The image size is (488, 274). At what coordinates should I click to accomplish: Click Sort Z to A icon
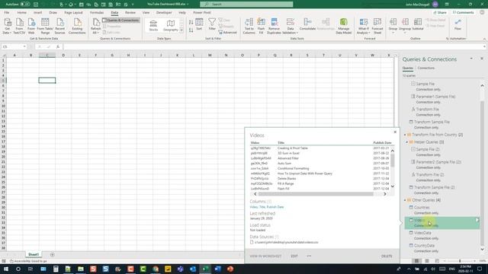pyautogui.click(x=191, y=30)
